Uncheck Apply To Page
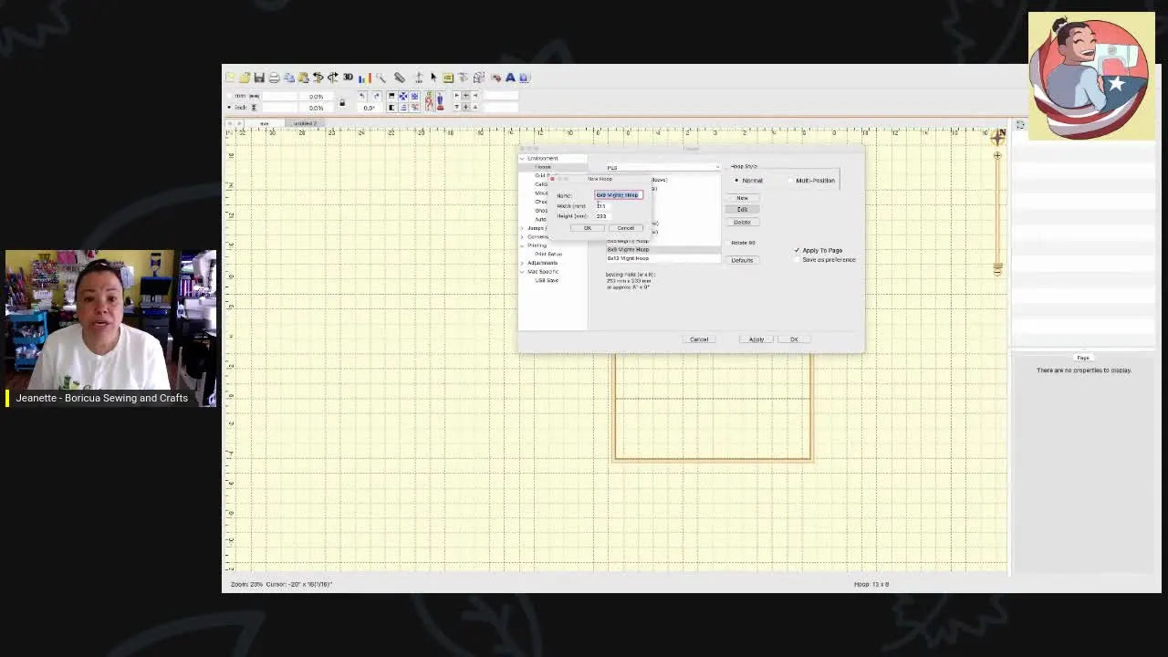The image size is (1168, 657). click(797, 250)
